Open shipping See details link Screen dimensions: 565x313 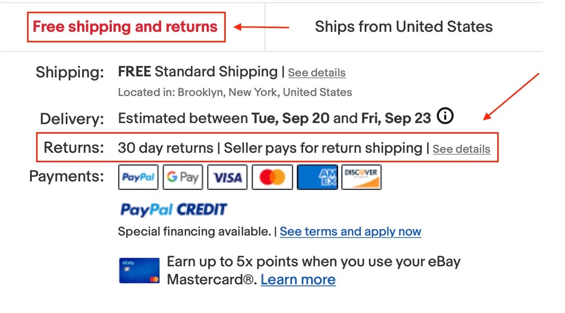316,73
